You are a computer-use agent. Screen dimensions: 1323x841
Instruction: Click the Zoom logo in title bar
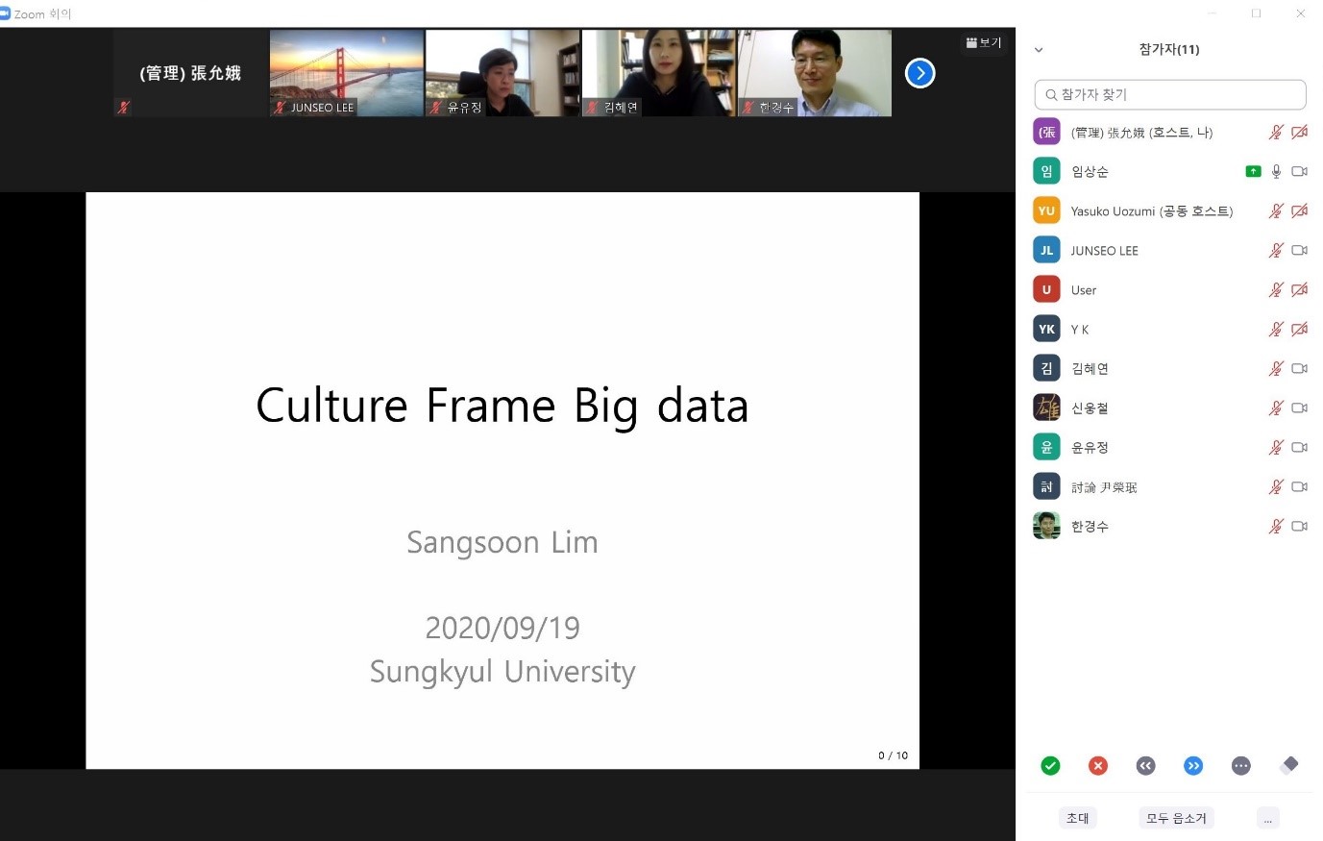click(6, 13)
